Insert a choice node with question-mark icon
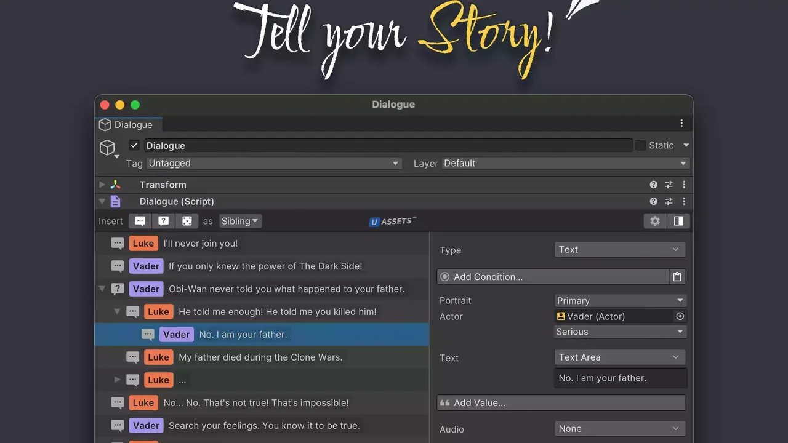 [x=164, y=221]
